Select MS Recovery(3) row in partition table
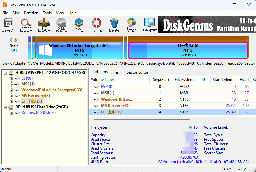256x172 pixels. [x=115, y=105]
